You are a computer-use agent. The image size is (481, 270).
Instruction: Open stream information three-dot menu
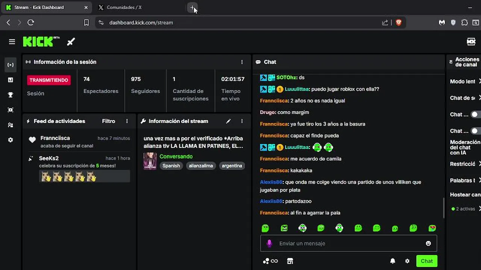click(242, 121)
